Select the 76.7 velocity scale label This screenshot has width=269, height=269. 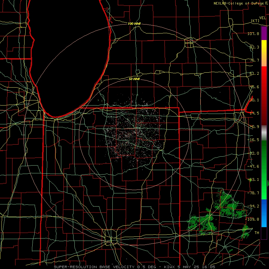tap(254, 60)
